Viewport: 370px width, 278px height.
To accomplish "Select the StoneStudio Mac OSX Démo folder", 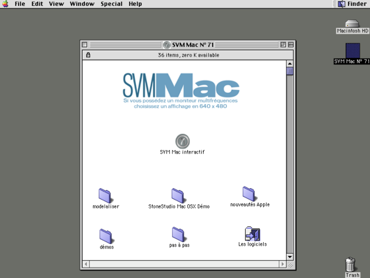I will (178, 196).
